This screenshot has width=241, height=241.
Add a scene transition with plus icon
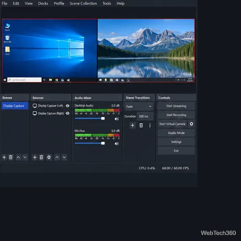pyautogui.click(x=132, y=125)
